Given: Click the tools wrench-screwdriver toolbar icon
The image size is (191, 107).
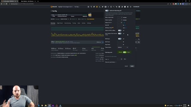Looking at the screenshot, I should coord(122,7).
